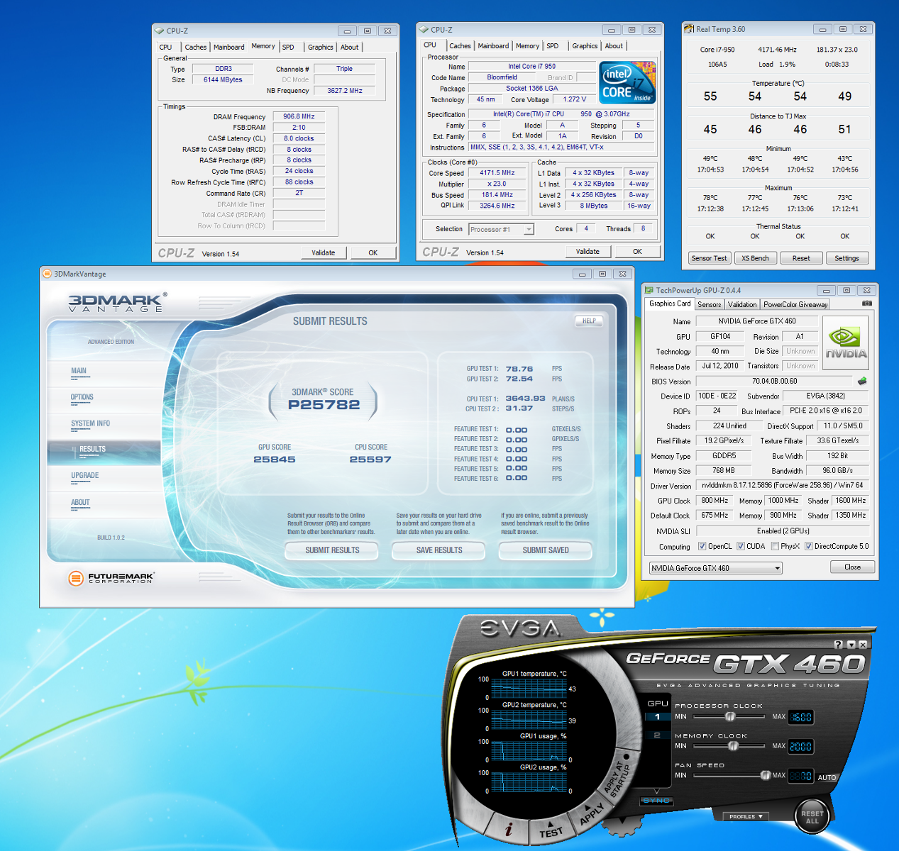Click the CPU-Z Memory window title icon
This screenshot has width=899, height=851.
pyautogui.click(x=160, y=30)
